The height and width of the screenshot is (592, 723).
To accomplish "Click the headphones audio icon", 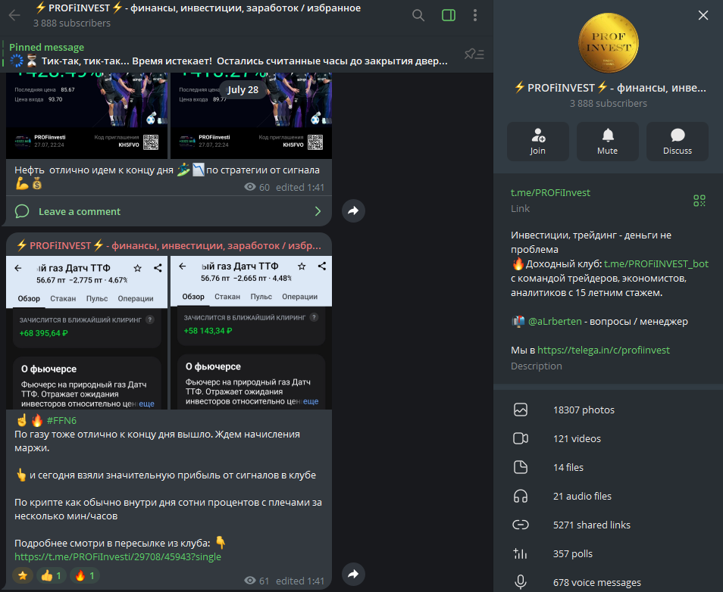I will [521, 496].
